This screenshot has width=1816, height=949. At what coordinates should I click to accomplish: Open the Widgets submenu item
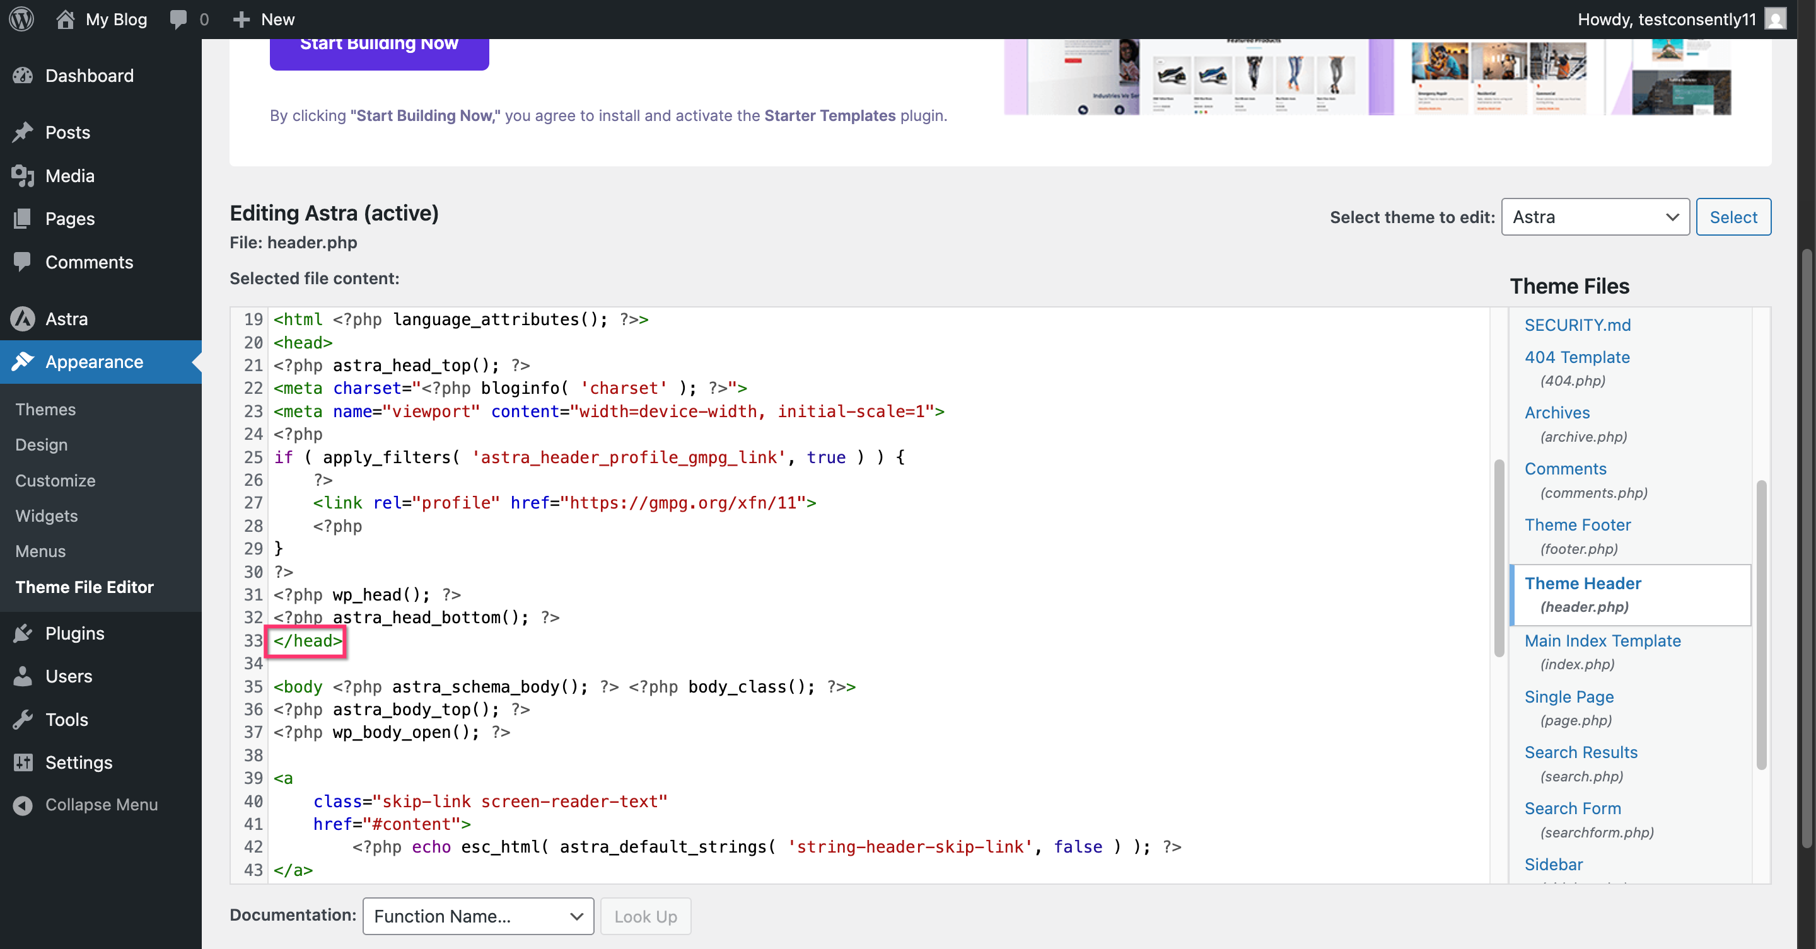(47, 515)
